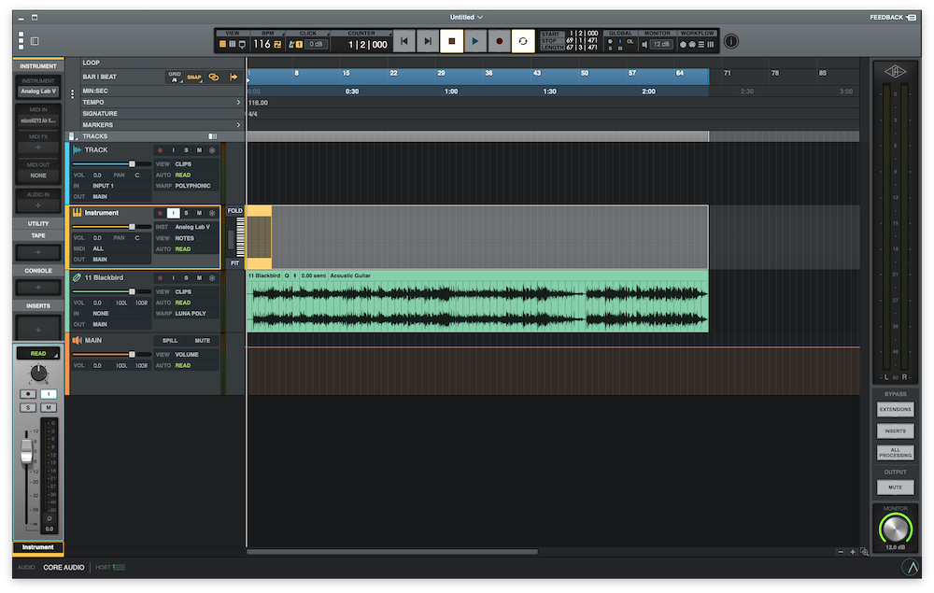Open the POLYPHONIC warp dropdown on TRACK
Image resolution: width=934 pixels, height=593 pixels.
point(192,186)
